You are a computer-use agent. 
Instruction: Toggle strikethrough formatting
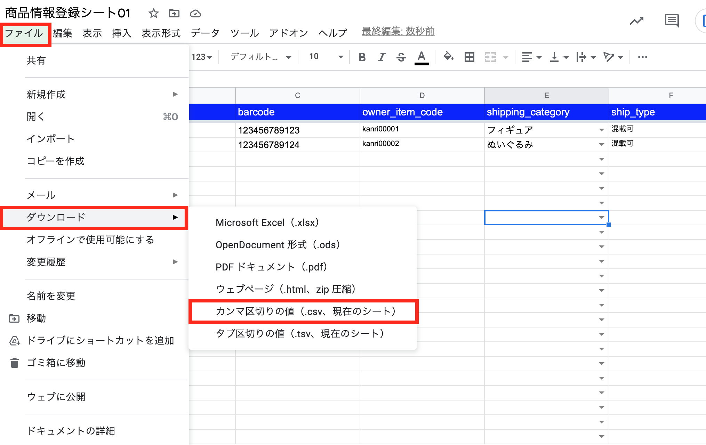coord(401,57)
